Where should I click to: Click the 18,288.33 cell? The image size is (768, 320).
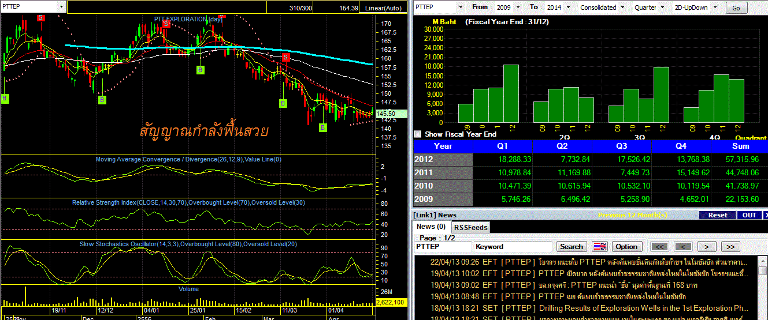503,159
